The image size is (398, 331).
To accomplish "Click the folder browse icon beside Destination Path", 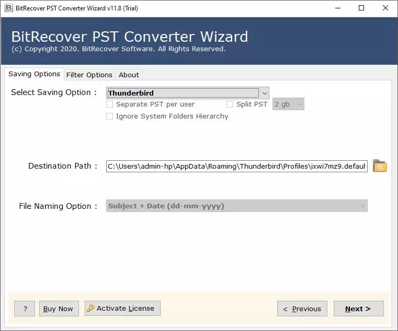I will click(380, 165).
